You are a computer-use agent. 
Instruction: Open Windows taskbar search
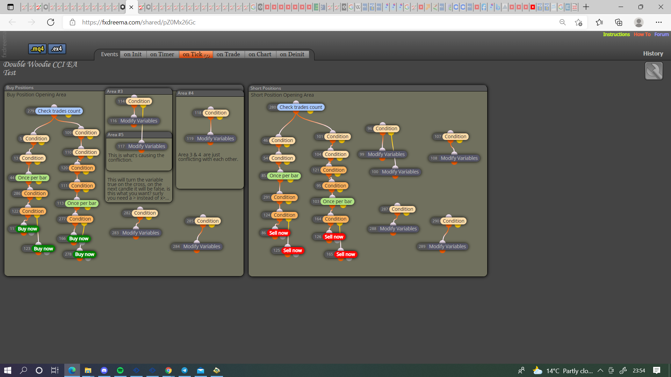(23, 370)
